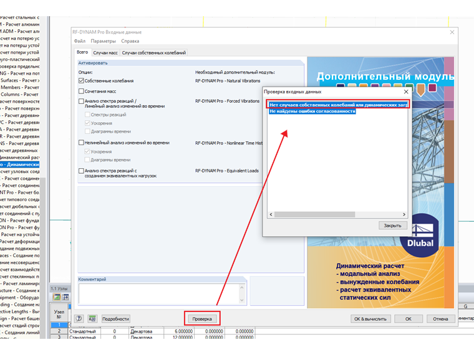Toggle the Собственные колебания checkbox
Screen dimensions: 474x355
click(81, 80)
